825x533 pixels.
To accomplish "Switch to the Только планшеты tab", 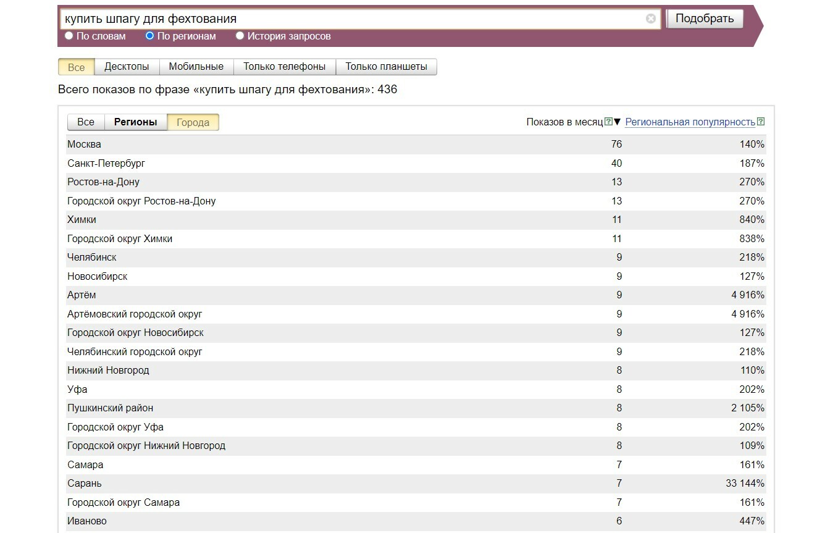I will pos(386,67).
